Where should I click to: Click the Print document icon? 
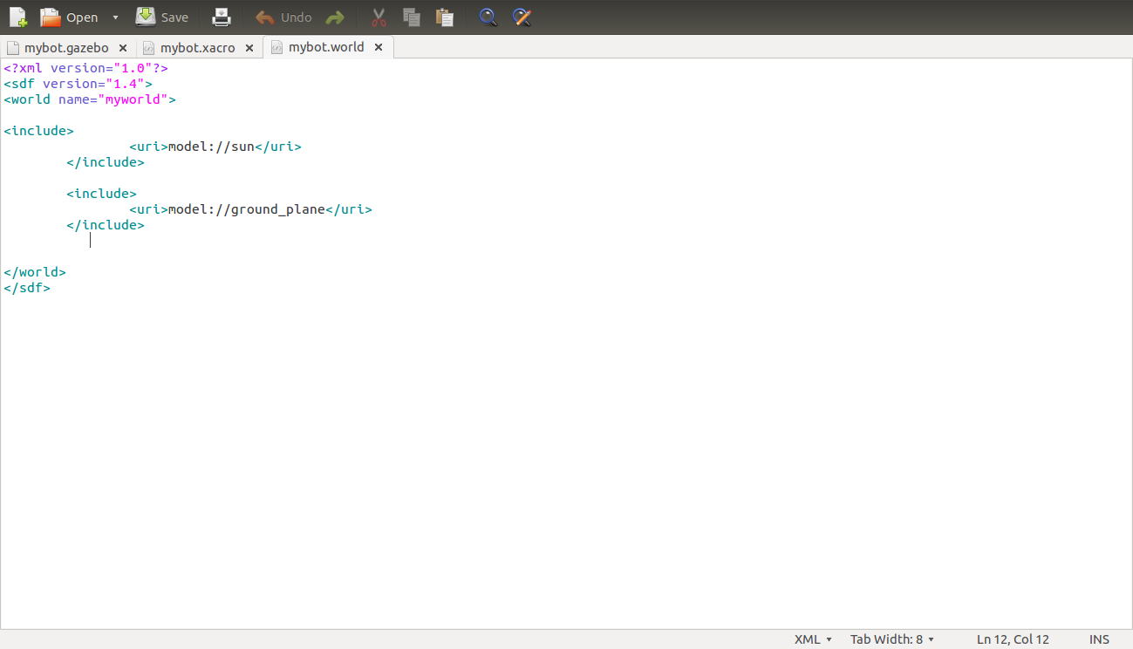[x=222, y=17]
